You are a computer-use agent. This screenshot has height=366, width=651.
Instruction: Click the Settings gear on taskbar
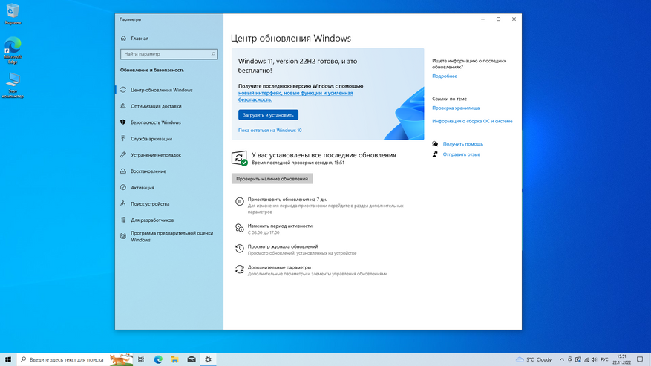(x=208, y=359)
